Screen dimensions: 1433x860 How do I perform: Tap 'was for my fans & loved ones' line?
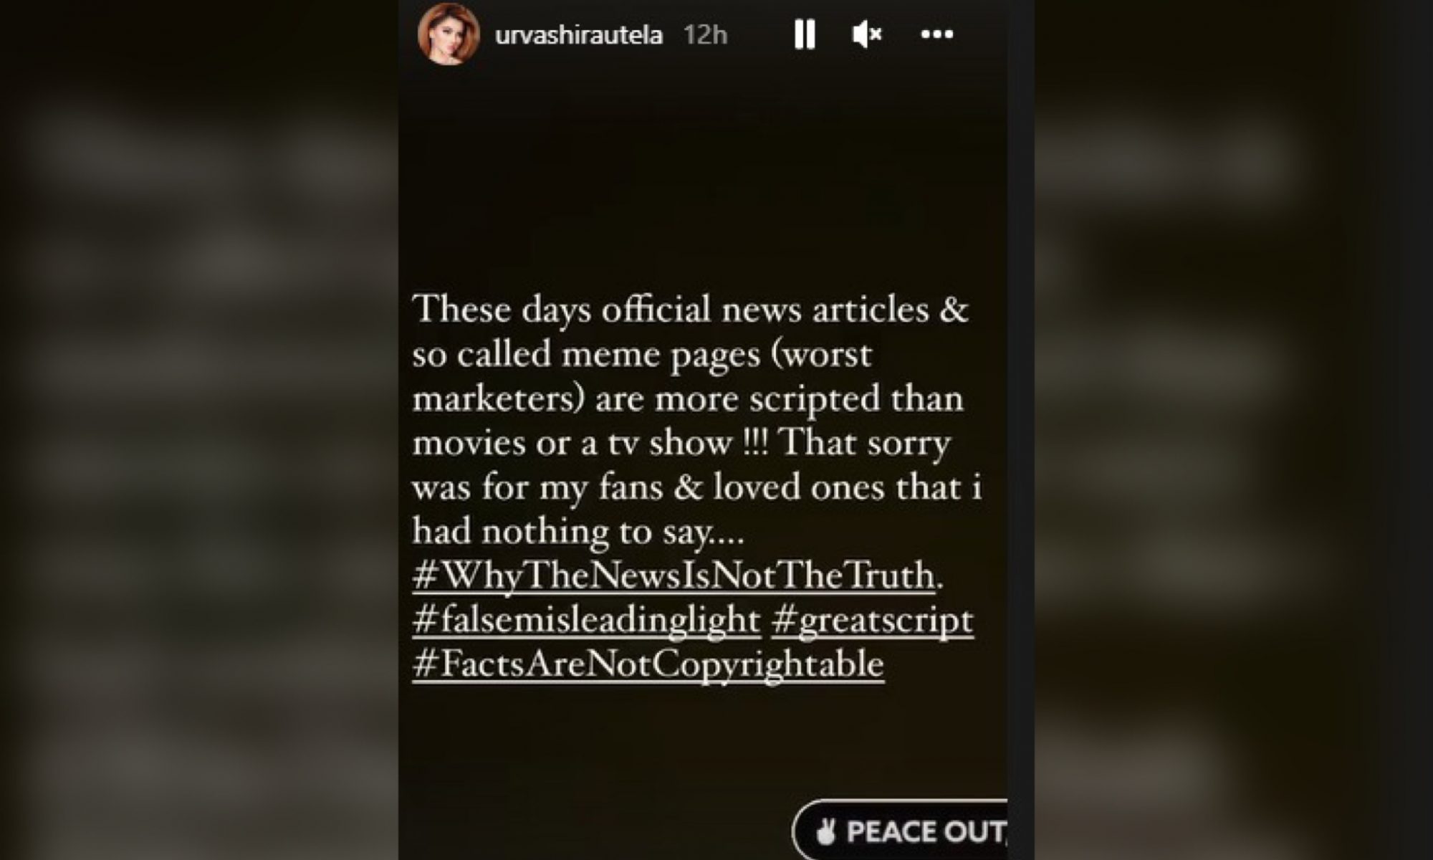(697, 487)
